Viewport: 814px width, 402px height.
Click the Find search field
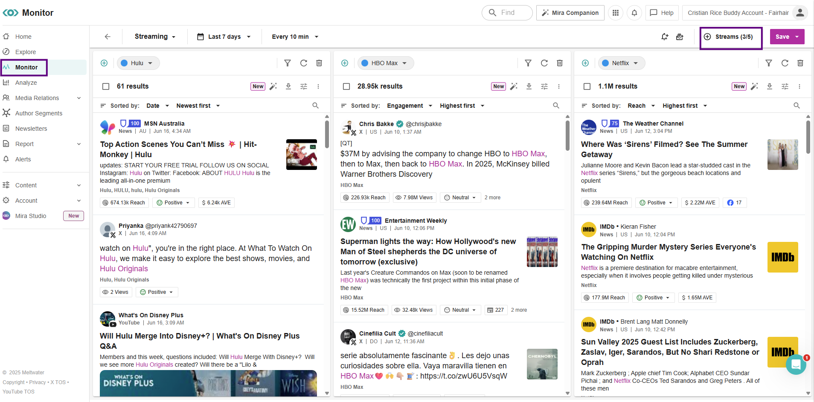pyautogui.click(x=507, y=13)
